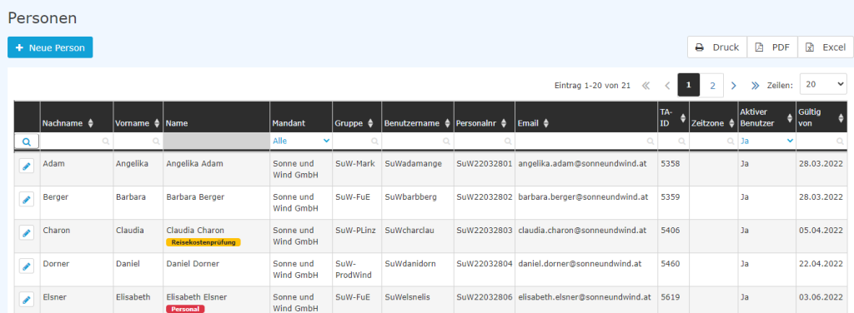Click the Reisekostenprüfung yellow badge
Screen dimensions: 854x313
(x=203, y=241)
